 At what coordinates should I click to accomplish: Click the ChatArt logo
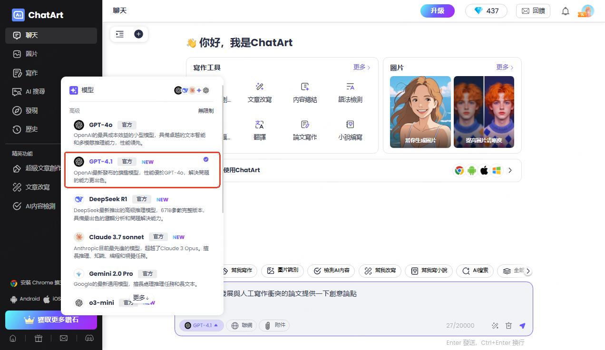pos(38,15)
